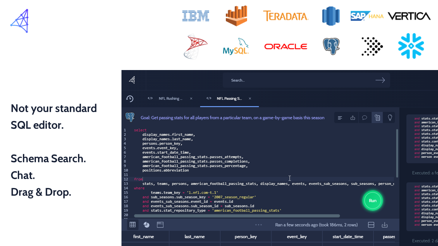The image size is (438, 246).
Task: Open the window layout results view icon
Action: coord(160,225)
